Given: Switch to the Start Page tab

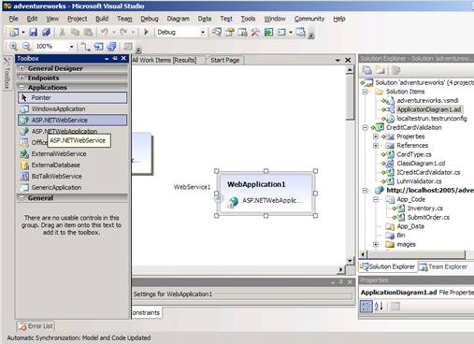Looking at the screenshot, I should pyautogui.click(x=224, y=60).
